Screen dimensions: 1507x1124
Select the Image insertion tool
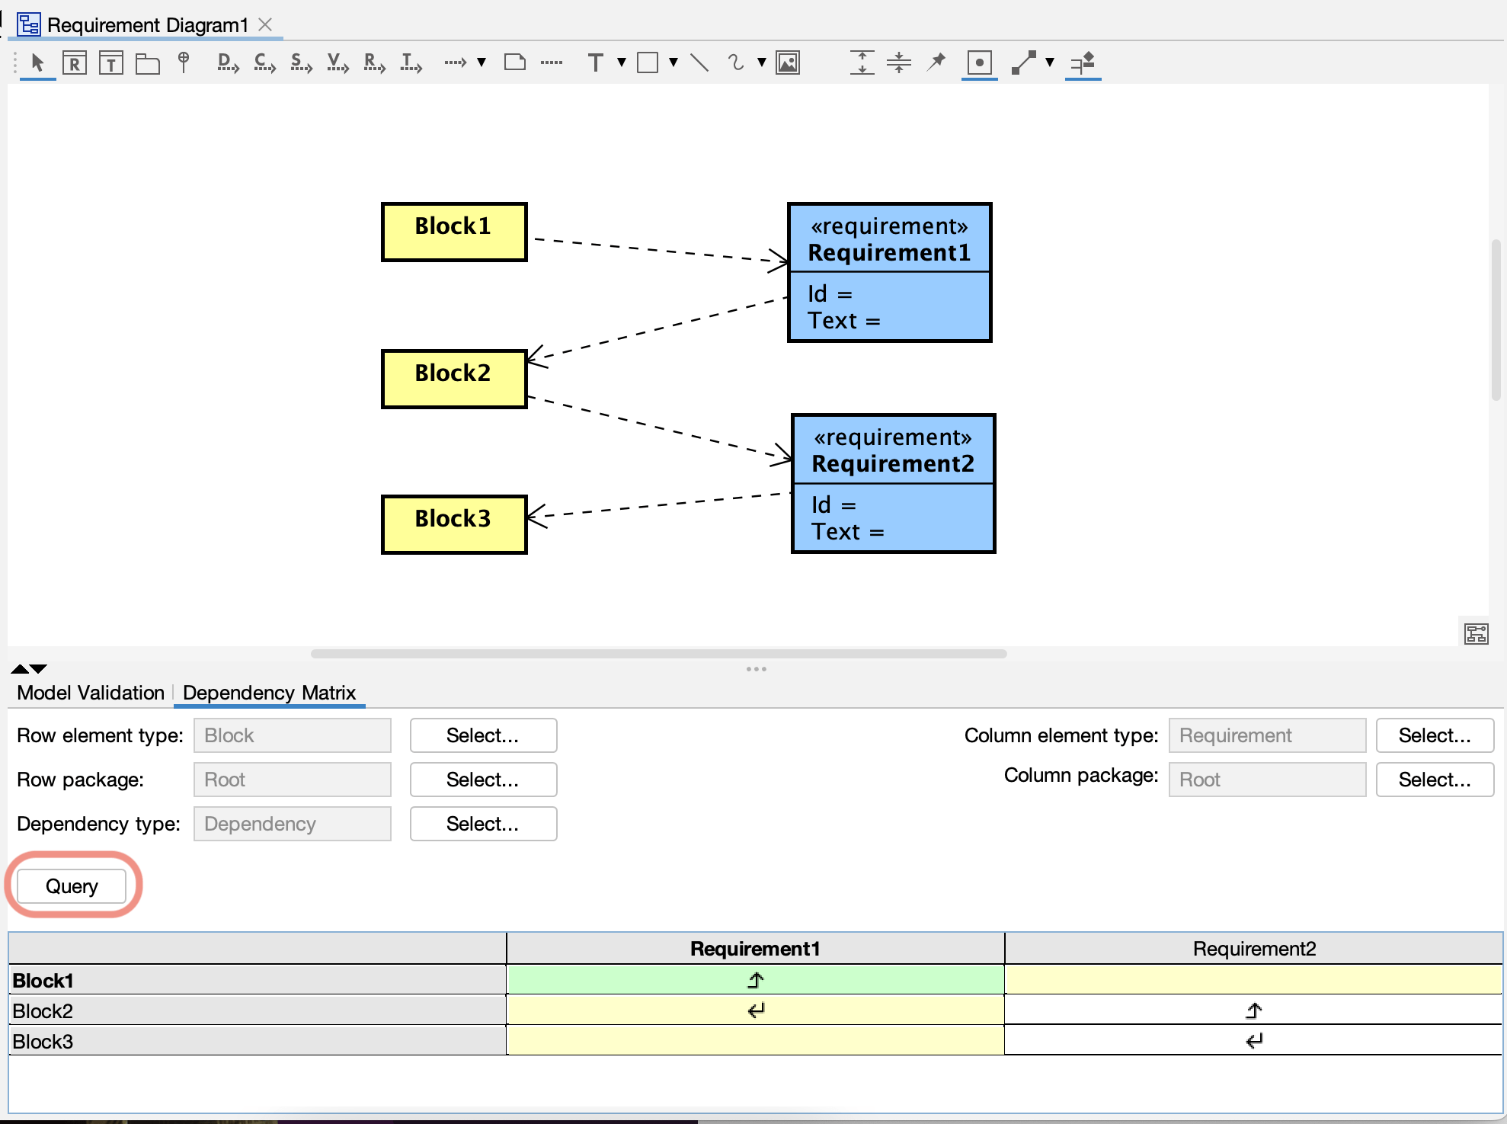tap(789, 63)
